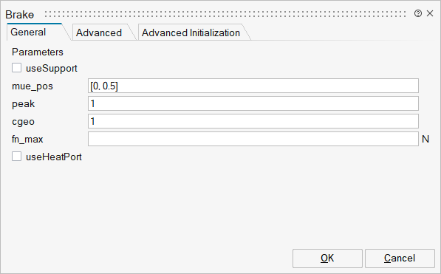Click the dotted title bar grip
Image resolution: width=441 pixels, height=274 pixels.
pyautogui.click(x=225, y=14)
